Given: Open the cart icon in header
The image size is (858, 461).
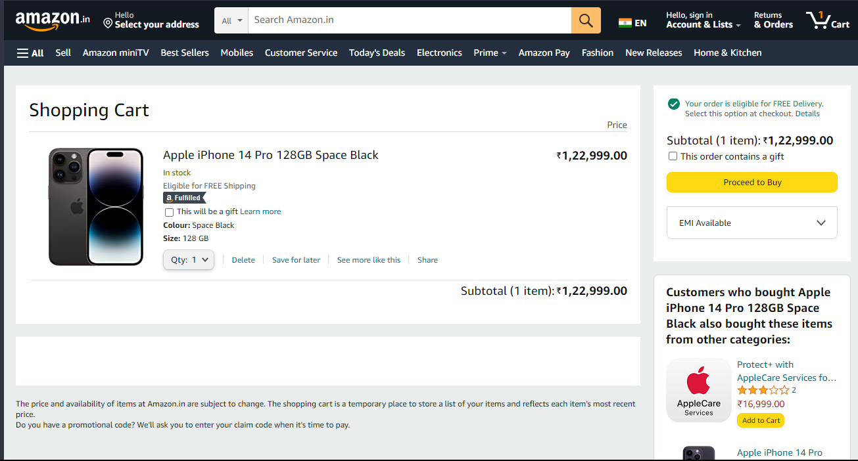Looking at the screenshot, I should [x=828, y=20].
